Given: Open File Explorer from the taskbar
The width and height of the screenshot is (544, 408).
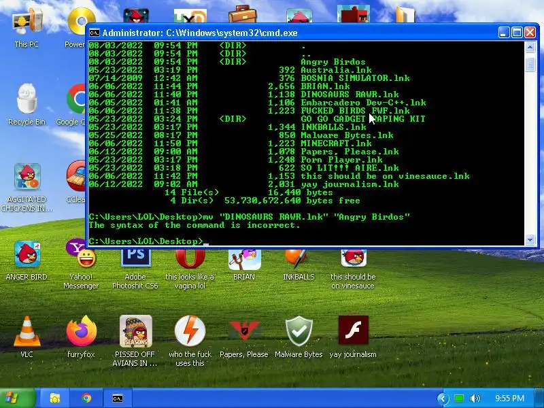Looking at the screenshot, I should (55, 398).
